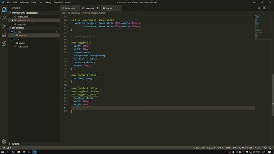The image size is (274, 154).
Task: Open the View menu
Action: [34, 3]
